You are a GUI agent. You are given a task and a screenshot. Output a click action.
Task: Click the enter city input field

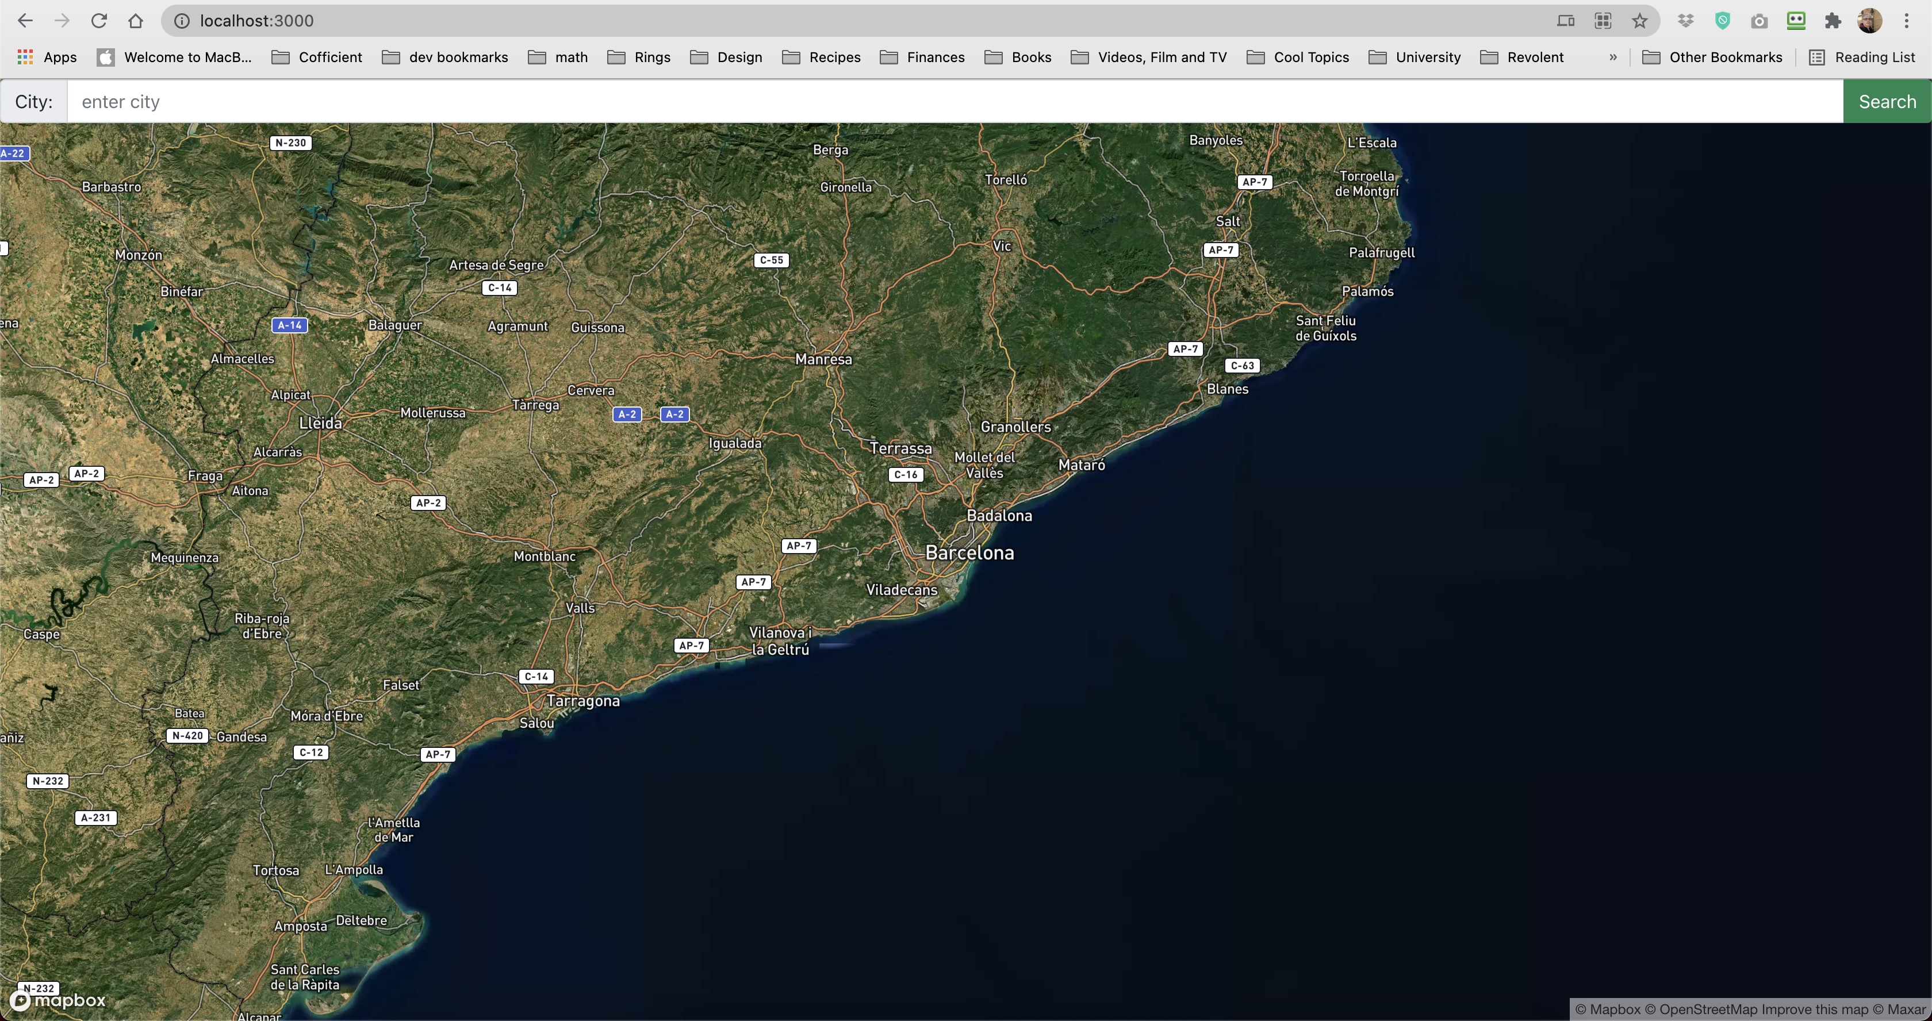pyautogui.click(x=956, y=101)
